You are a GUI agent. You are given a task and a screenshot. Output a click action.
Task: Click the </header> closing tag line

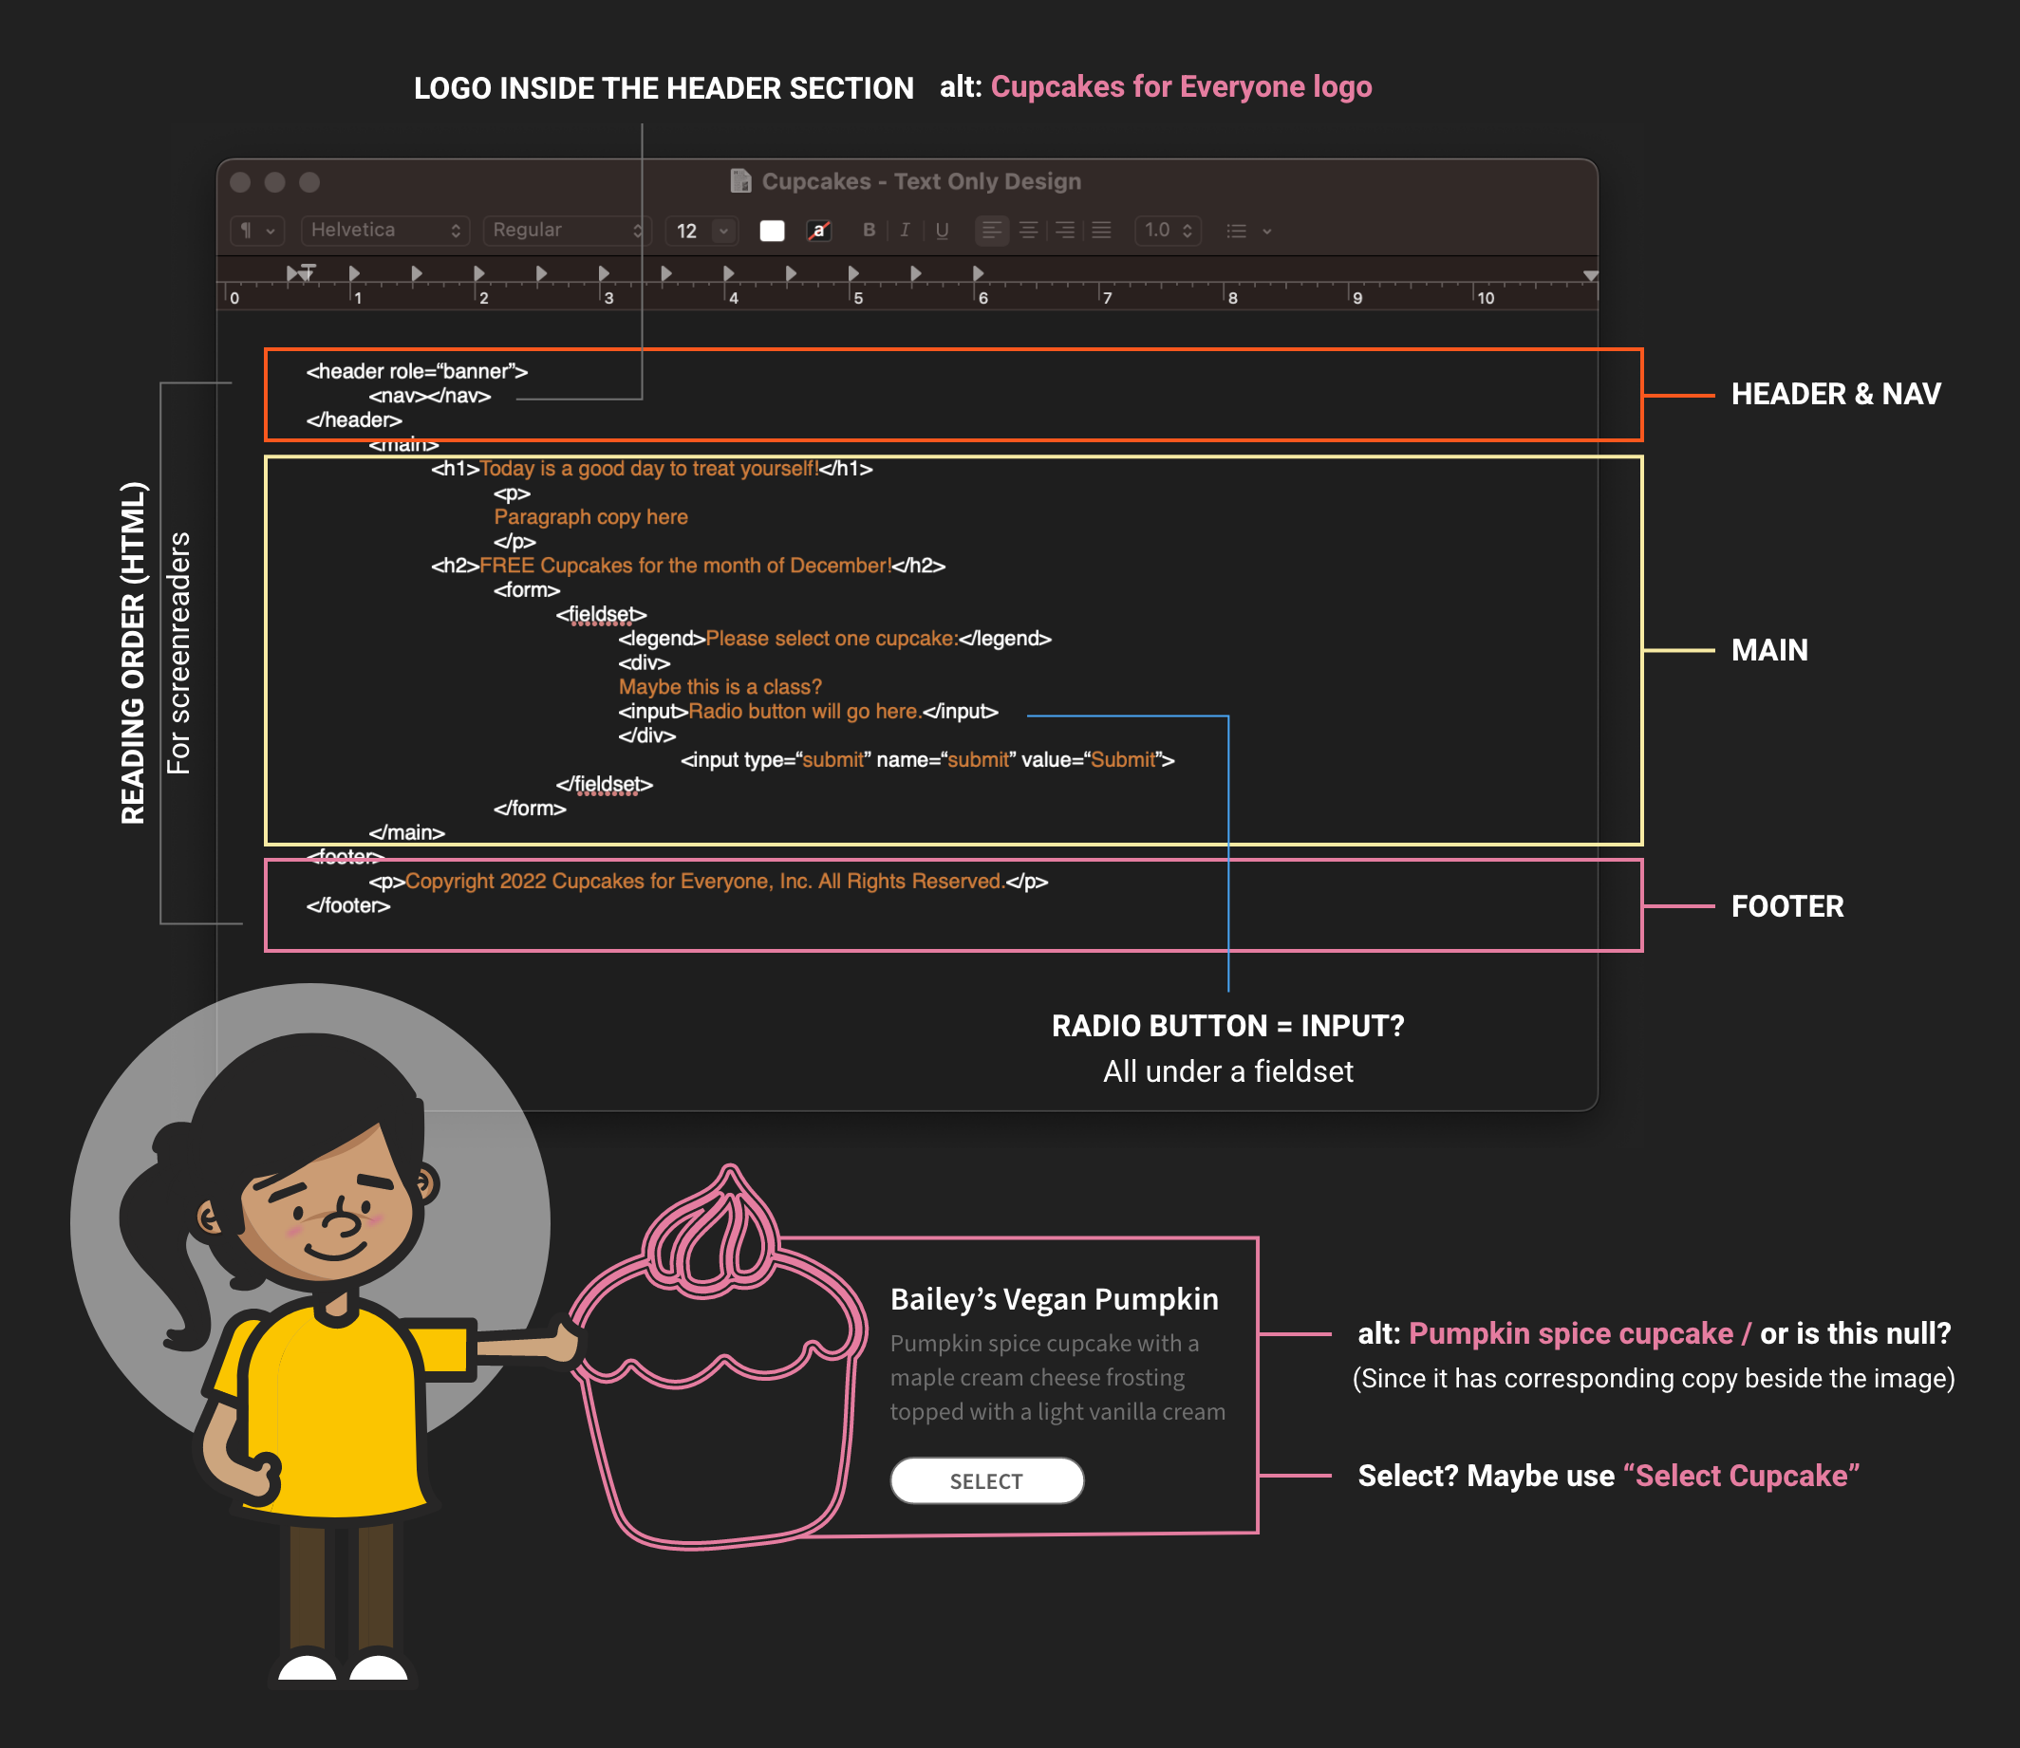coord(354,420)
